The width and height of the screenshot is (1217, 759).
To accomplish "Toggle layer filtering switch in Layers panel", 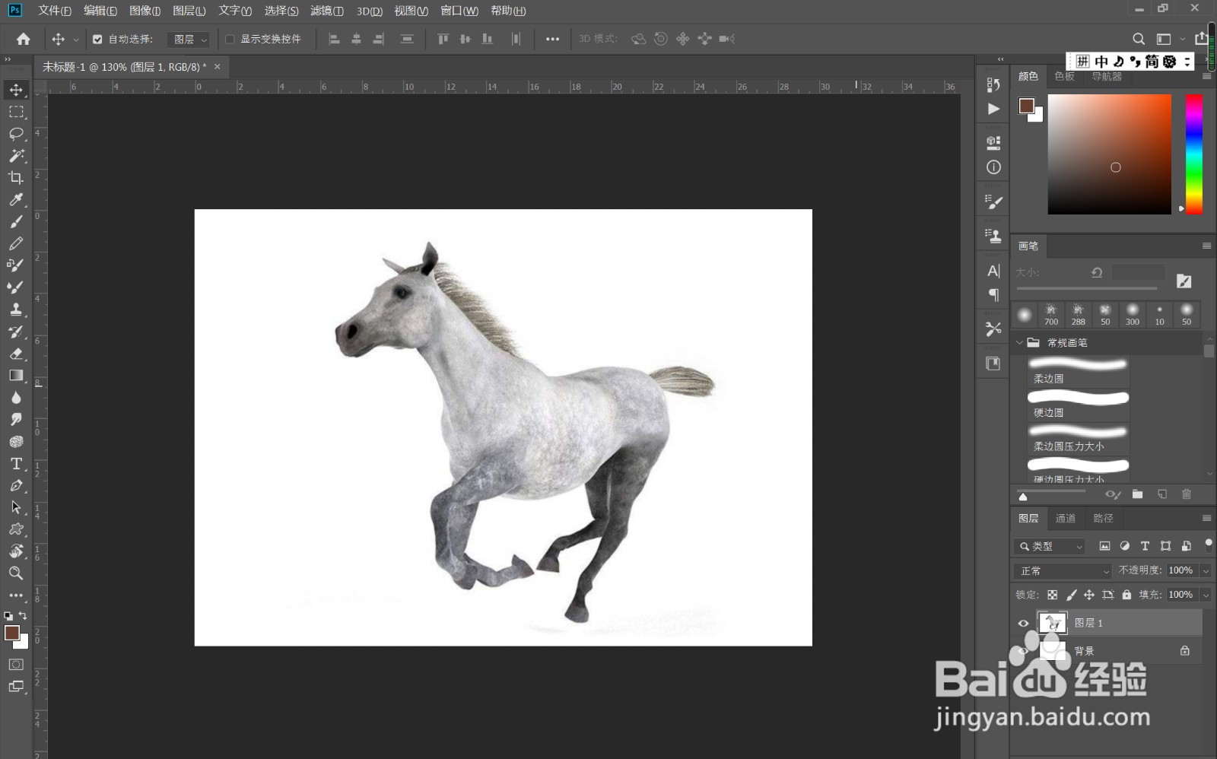I will coord(1208,543).
